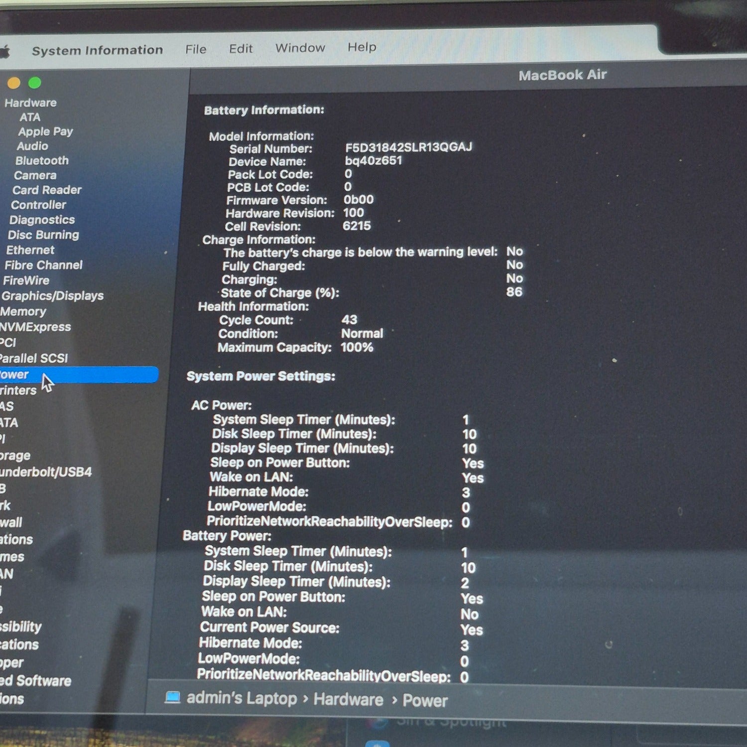
Task: Select Audio in the sidebar
Action: tap(32, 146)
